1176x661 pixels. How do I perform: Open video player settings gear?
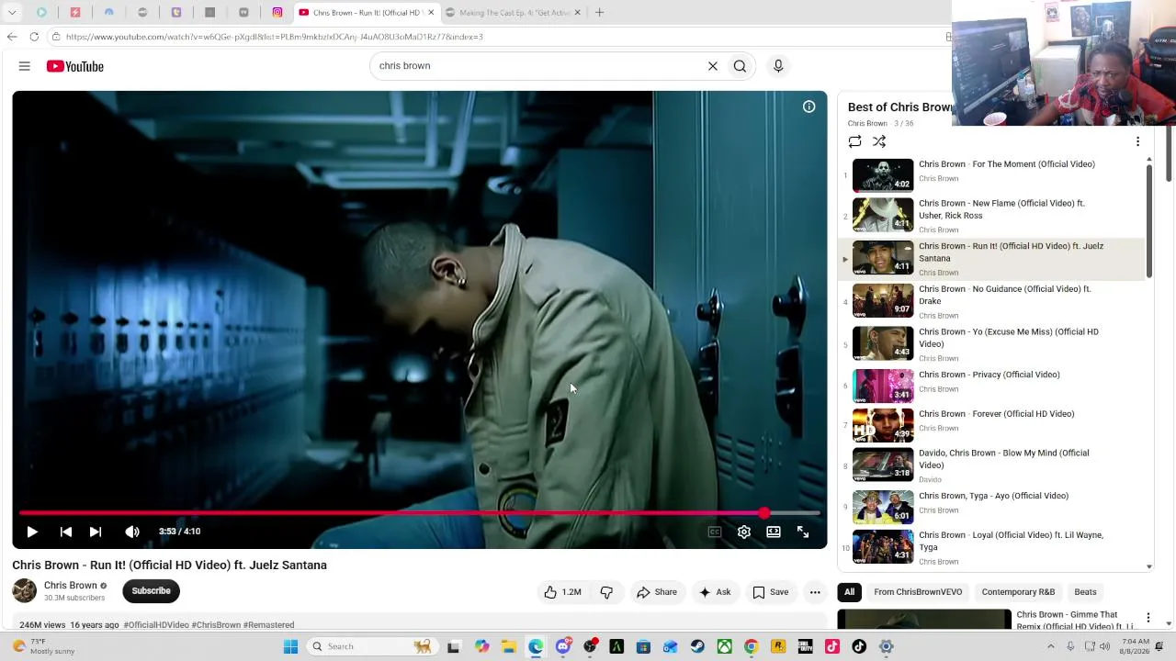point(744,532)
